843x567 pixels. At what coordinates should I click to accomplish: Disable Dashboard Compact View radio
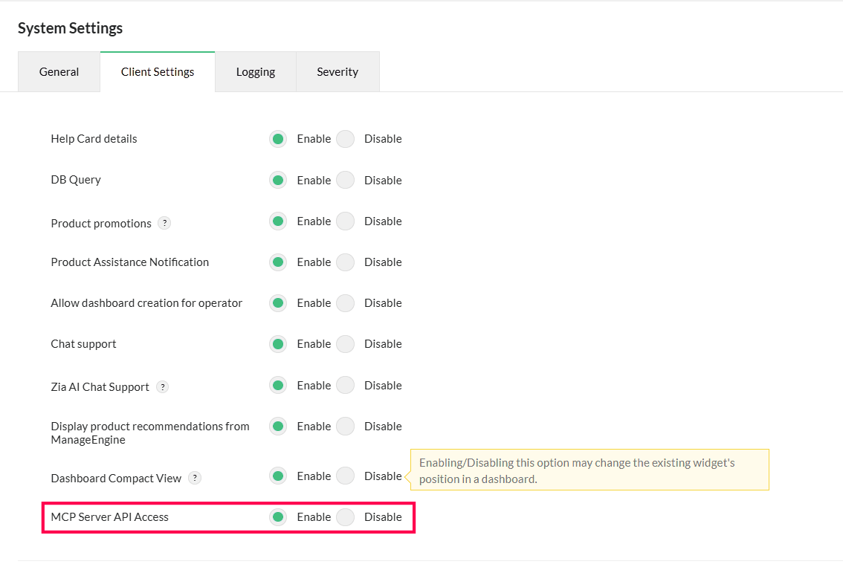tap(345, 476)
